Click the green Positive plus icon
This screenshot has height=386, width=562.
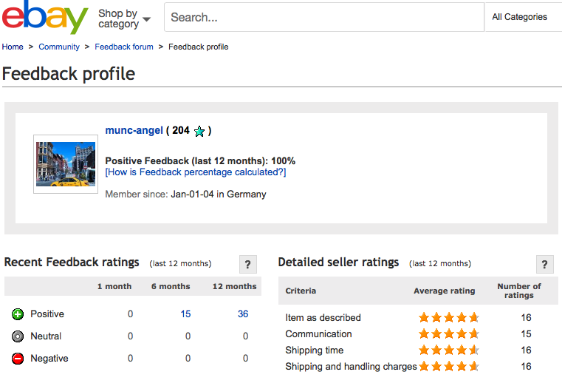(18, 314)
